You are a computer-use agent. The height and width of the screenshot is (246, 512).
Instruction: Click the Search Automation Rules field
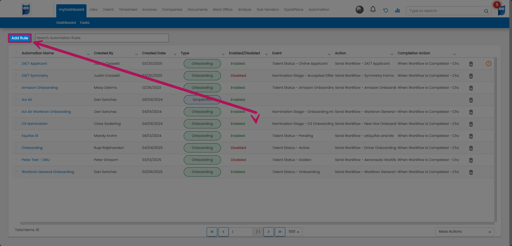pos(102,38)
